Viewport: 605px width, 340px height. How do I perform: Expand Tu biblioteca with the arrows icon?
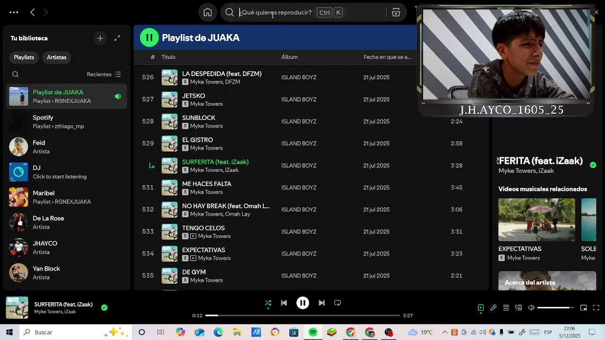pyautogui.click(x=117, y=38)
